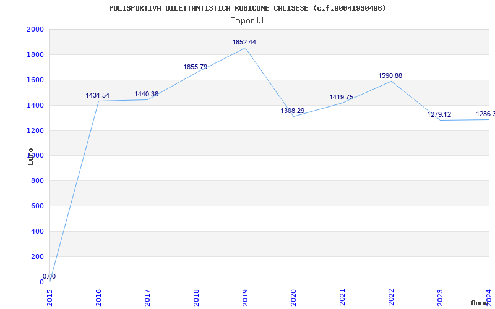The width and height of the screenshot is (495, 309).
Task: Select the 1852.44 data label
Action: 244,42
